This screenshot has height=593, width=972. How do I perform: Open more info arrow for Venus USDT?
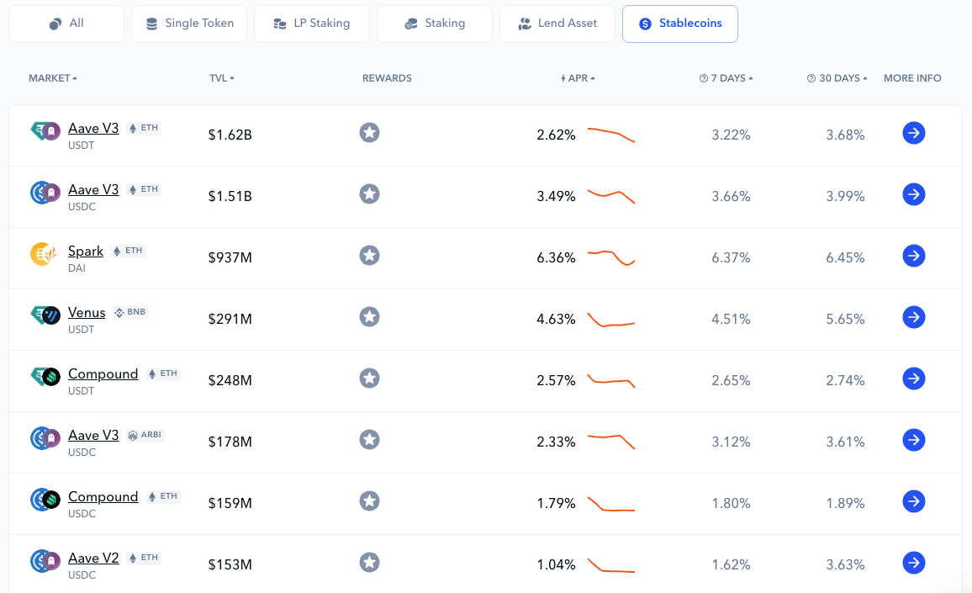coord(914,317)
